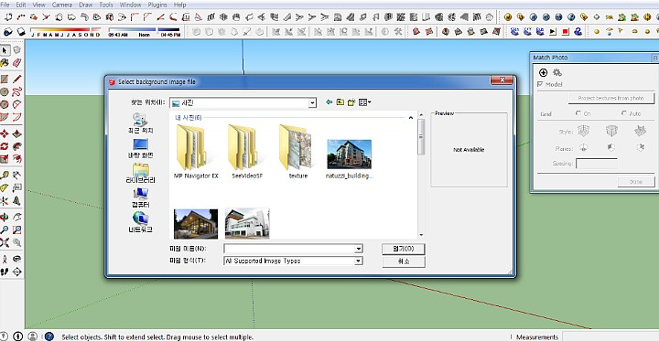Select the Rotate tool
Screen dimensions: 659x341
[x=5, y=146]
